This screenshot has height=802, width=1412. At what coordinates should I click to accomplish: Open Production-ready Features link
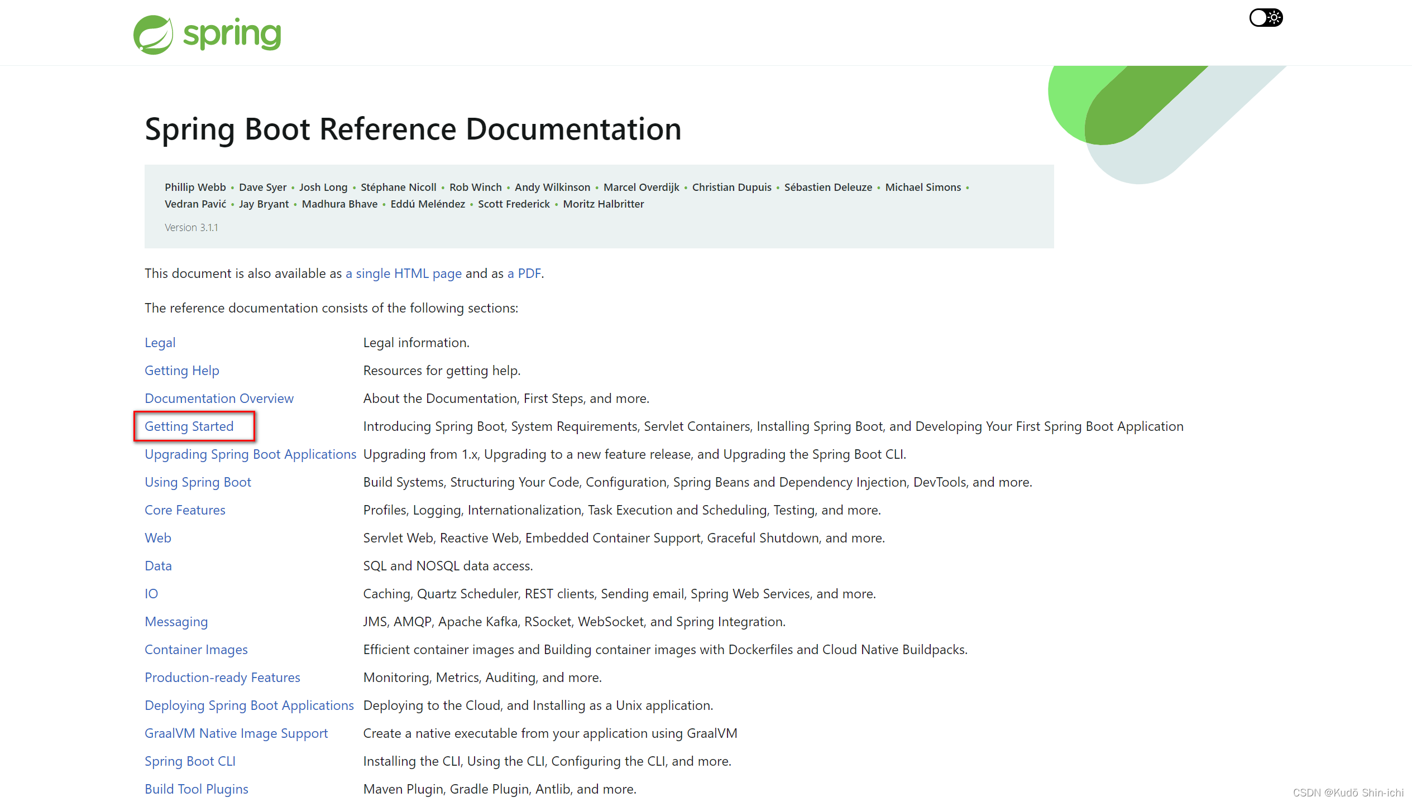[x=222, y=678]
